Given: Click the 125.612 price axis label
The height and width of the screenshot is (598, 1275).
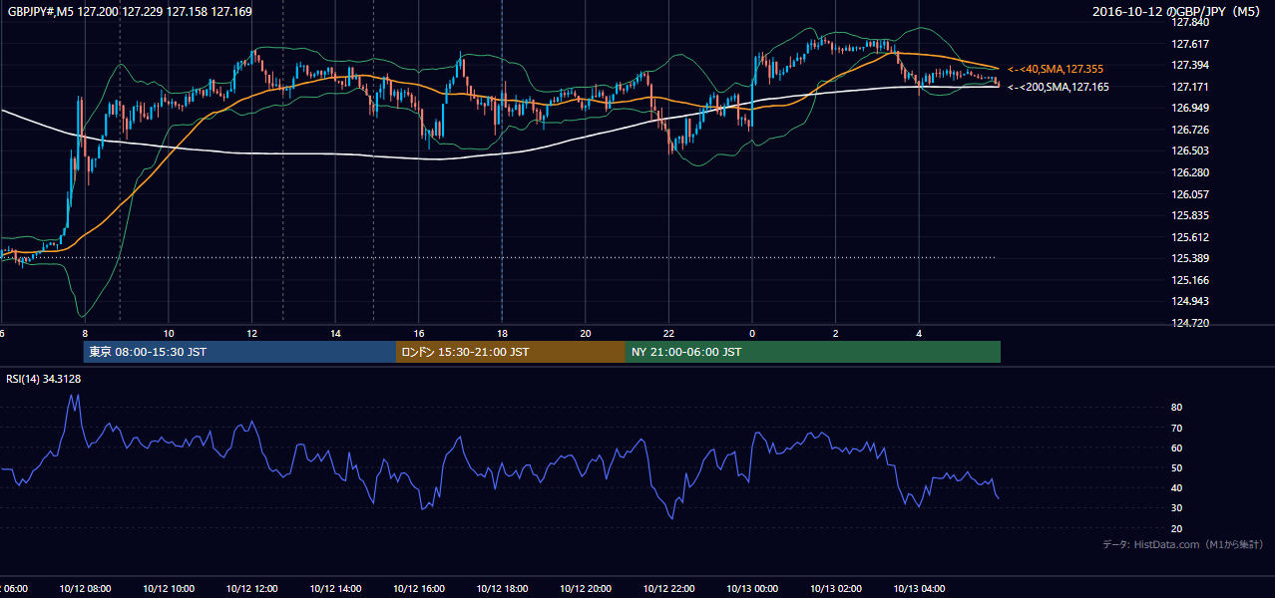Looking at the screenshot, I should coord(1189,237).
